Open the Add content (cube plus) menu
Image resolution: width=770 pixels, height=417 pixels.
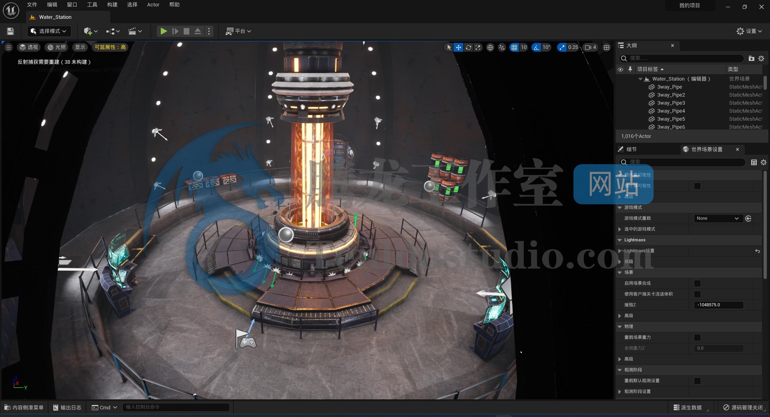click(91, 31)
